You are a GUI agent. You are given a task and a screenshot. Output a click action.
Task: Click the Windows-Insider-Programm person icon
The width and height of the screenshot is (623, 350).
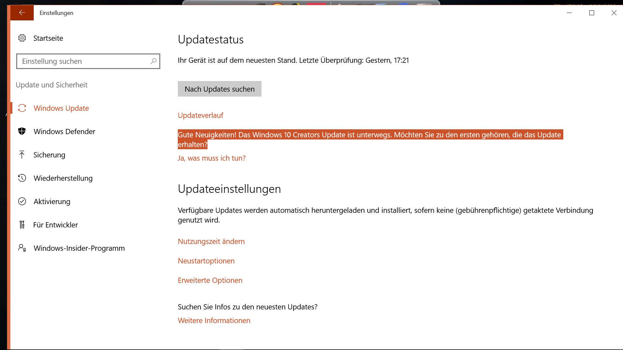[x=22, y=248]
